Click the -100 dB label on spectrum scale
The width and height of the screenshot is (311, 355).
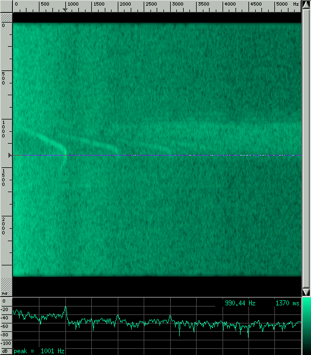(x=5, y=343)
